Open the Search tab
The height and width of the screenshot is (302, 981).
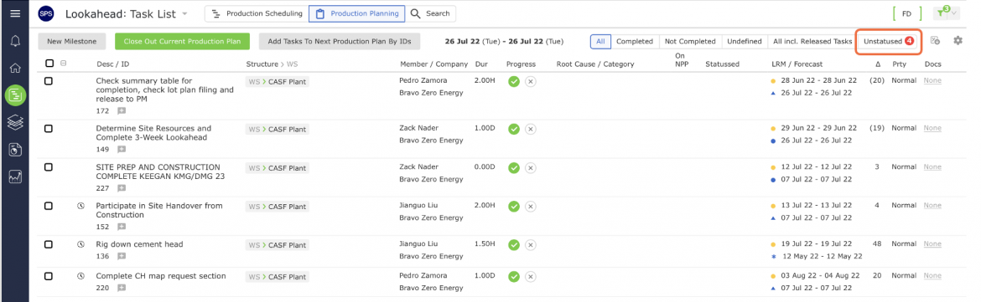click(430, 13)
